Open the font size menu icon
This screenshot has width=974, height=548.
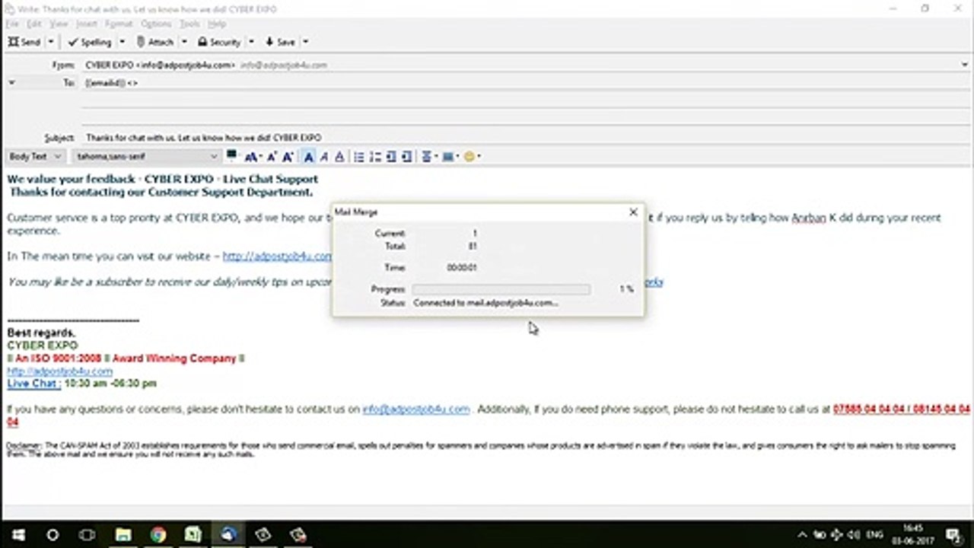[253, 157]
